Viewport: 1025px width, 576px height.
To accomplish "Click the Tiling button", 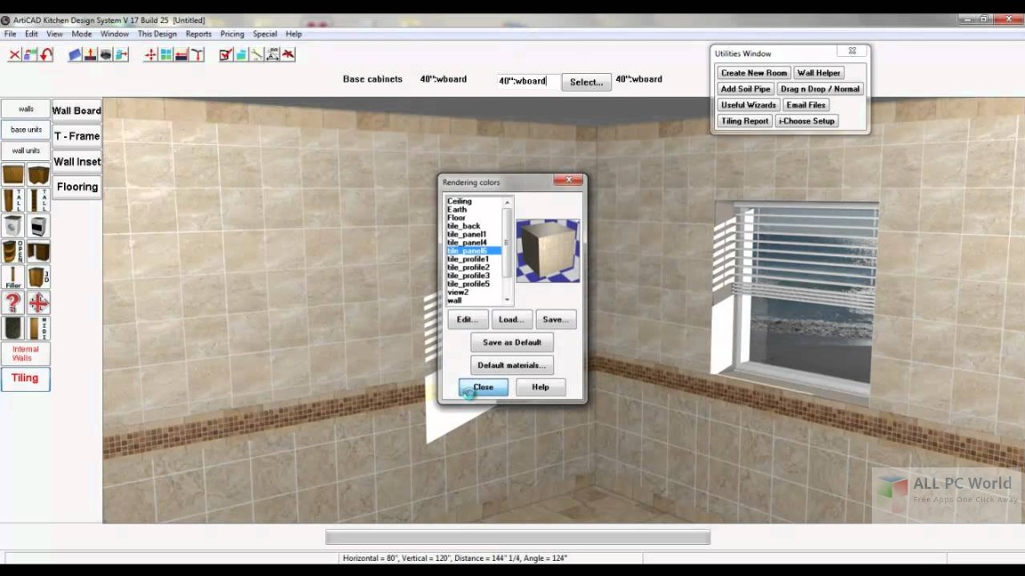I will (26, 378).
